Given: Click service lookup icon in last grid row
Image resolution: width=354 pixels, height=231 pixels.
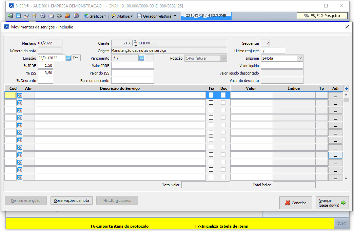Looking at the screenshot, I should click(20, 177).
